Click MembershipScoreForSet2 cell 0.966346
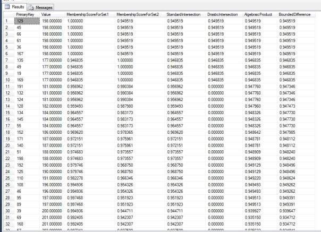The image size is (321, 232). (x=140, y=178)
